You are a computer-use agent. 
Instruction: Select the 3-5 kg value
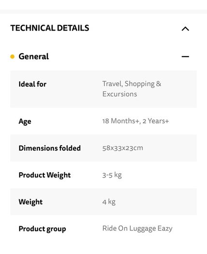[112, 175]
